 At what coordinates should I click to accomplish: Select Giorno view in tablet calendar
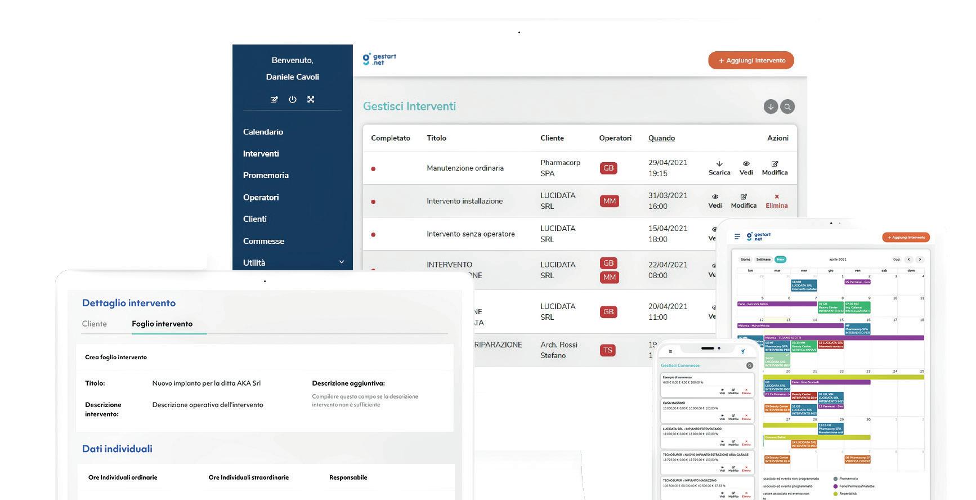[x=745, y=260]
